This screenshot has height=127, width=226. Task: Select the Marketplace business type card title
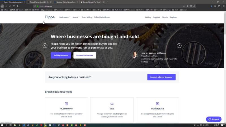tap(157, 109)
